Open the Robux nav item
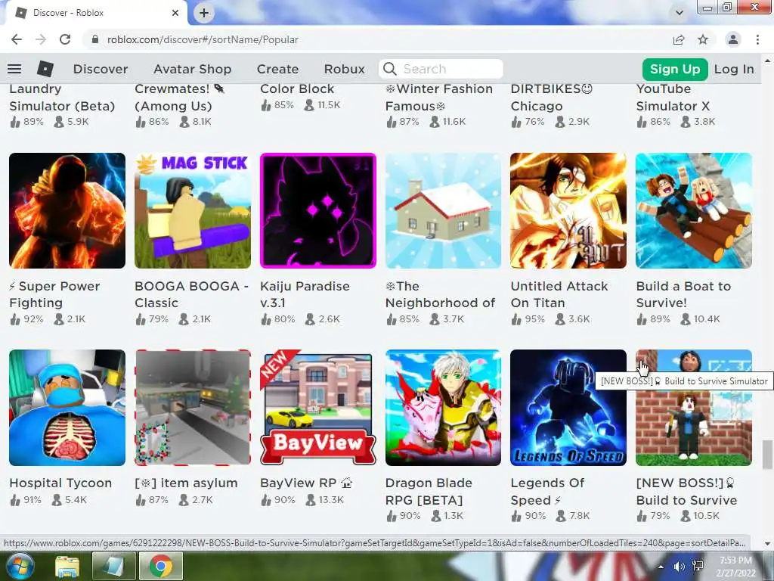The height and width of the screenshot is (581, 774). point(344,69)
